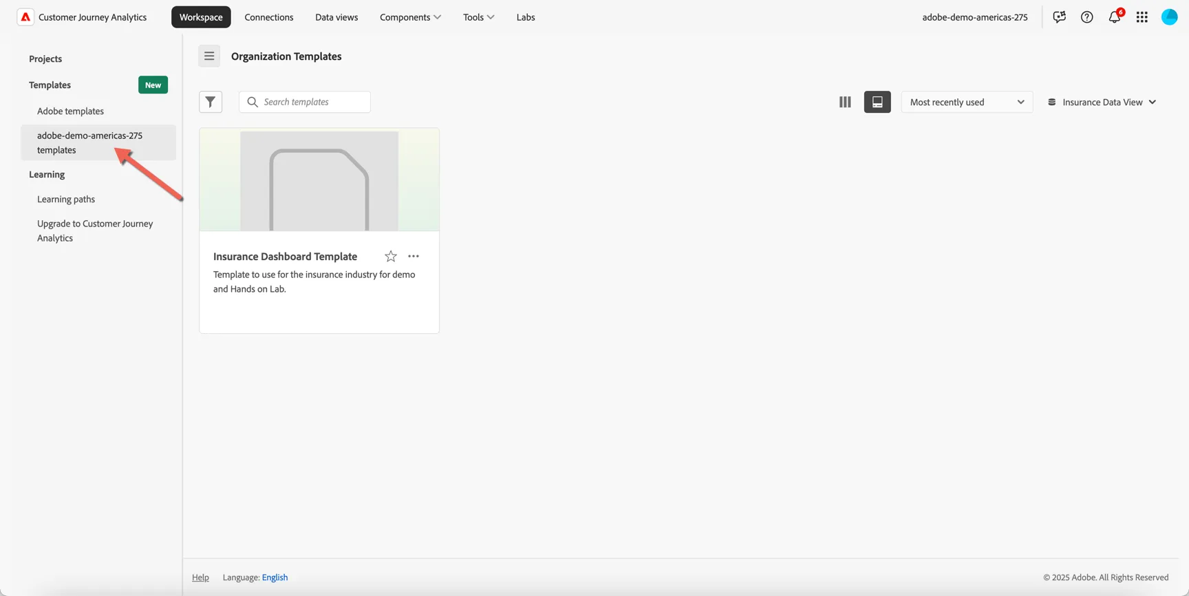The image size is (1189, 596).
Task: Open the Labs tab
Action: click(526, 17)
